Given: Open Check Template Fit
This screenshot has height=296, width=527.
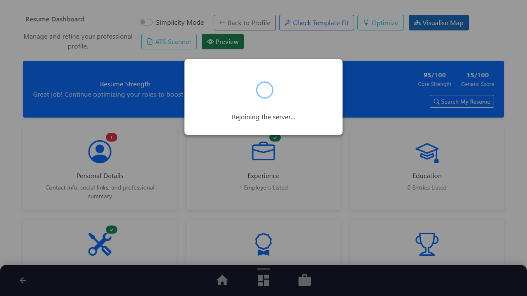Looking at the screenshot, I should (x=317, y=23).
